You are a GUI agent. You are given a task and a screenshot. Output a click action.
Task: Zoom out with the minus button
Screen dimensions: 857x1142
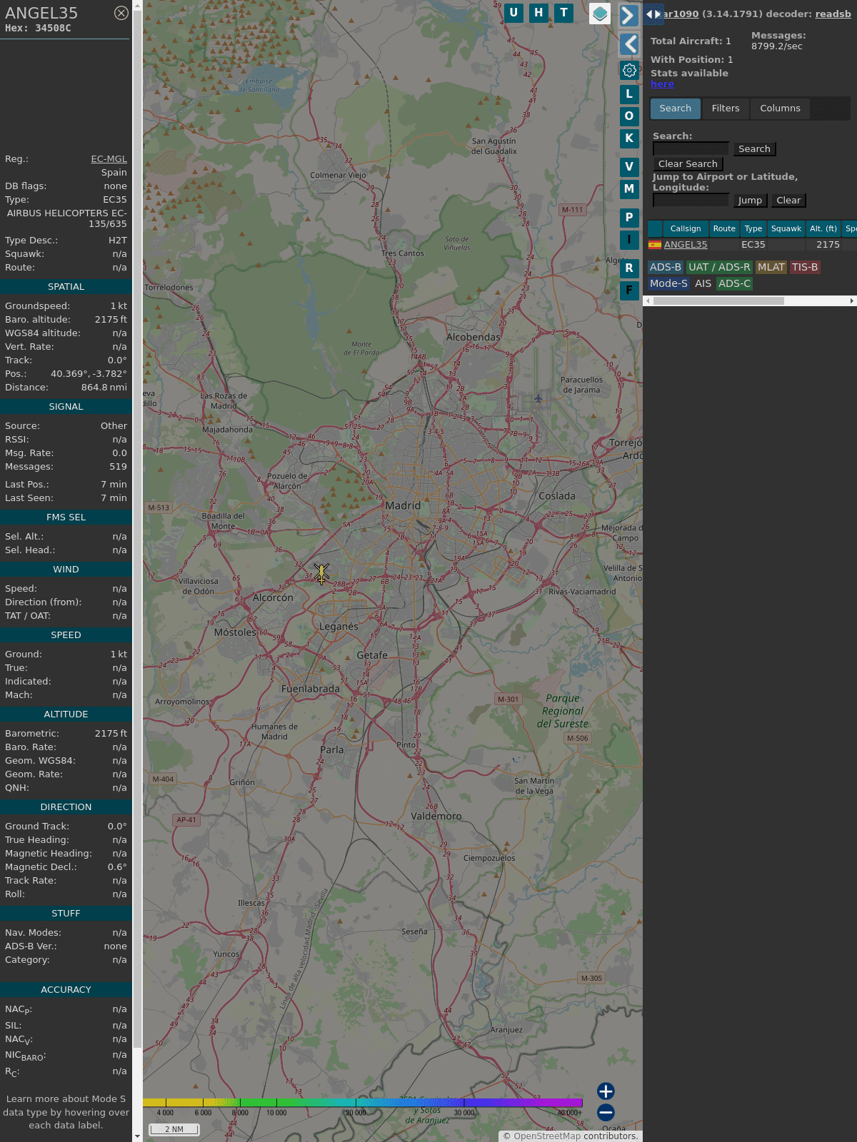tap(606, 1112)
